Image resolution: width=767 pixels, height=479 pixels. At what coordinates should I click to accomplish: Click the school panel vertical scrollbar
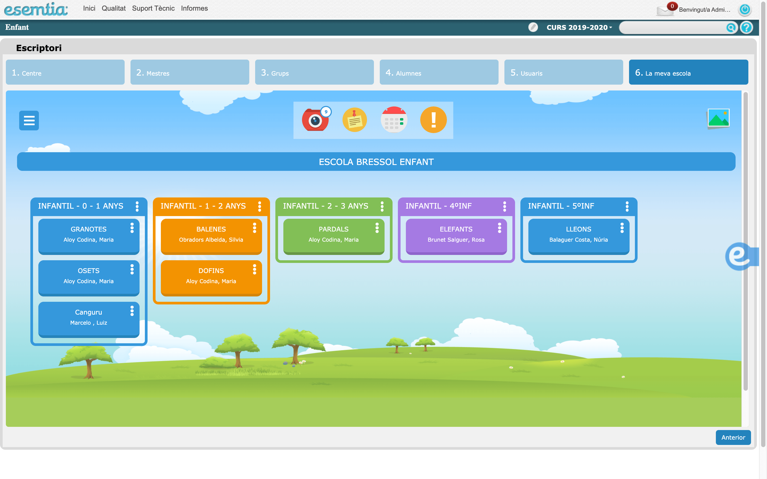745,241
